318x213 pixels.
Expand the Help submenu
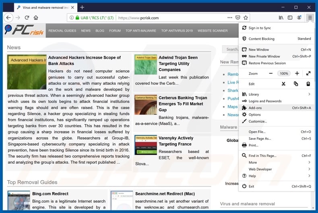[x=277, y=176]
